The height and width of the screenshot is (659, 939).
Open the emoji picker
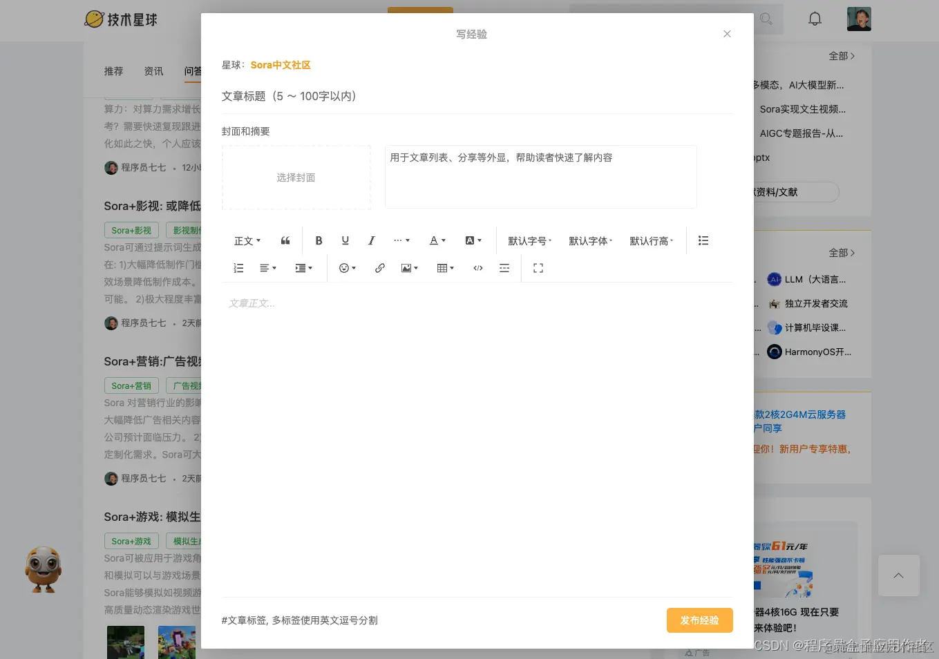click(x=347, y=268)
